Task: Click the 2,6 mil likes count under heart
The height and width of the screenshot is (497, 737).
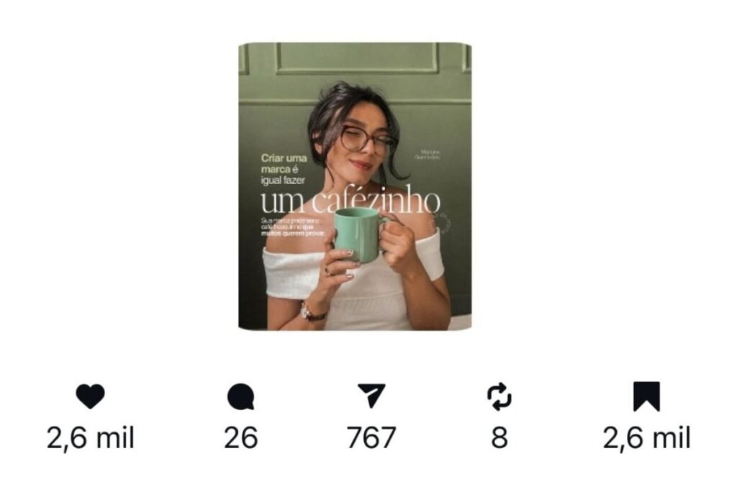Action: [x=91, y=438]
